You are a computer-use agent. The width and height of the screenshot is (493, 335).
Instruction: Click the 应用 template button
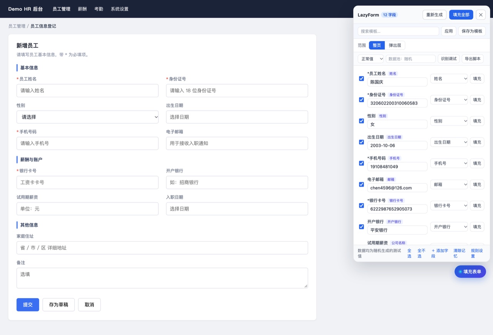[449, 31]
